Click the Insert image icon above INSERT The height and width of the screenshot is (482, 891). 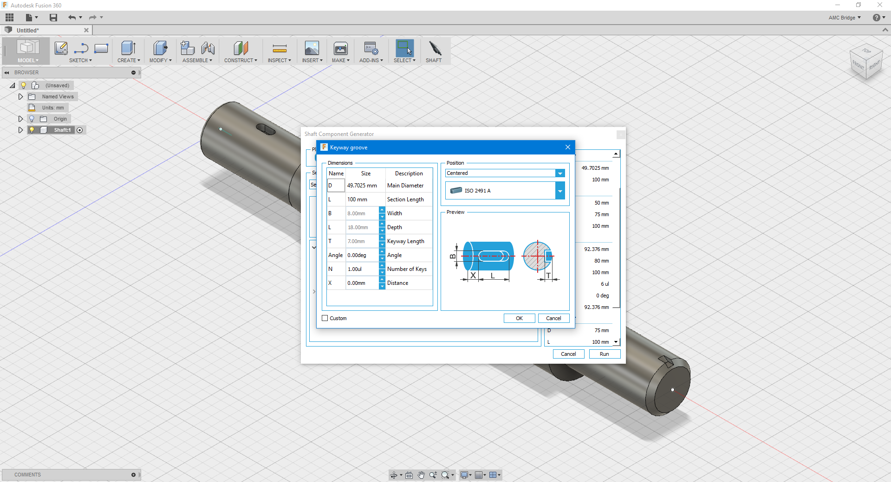tap(312, 48)
